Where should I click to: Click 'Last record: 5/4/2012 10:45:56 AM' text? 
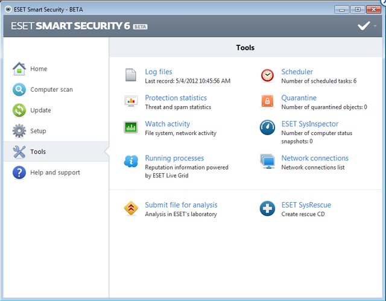[x=188, y=81]
